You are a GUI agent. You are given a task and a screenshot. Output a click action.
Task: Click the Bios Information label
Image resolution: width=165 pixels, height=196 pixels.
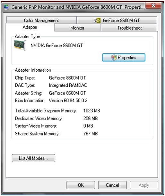[x=30, y=101]
